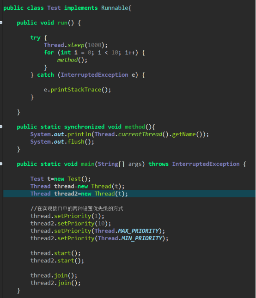Click the 'Runnable' interface name in class declaration
The height and width of the screenshot is (298, 256).
click(x=115, y=8)
